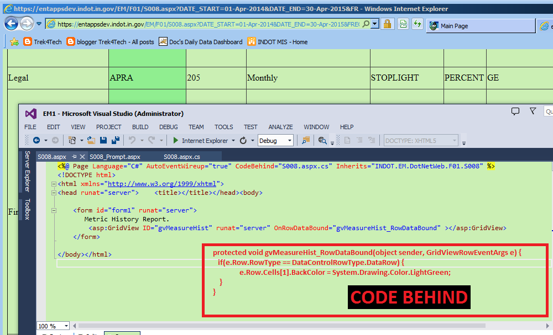Image resolution: width=553 pixels, height=335 pixels.
Task: Open the FILE menu in Visual Studio
Action: 30,127
